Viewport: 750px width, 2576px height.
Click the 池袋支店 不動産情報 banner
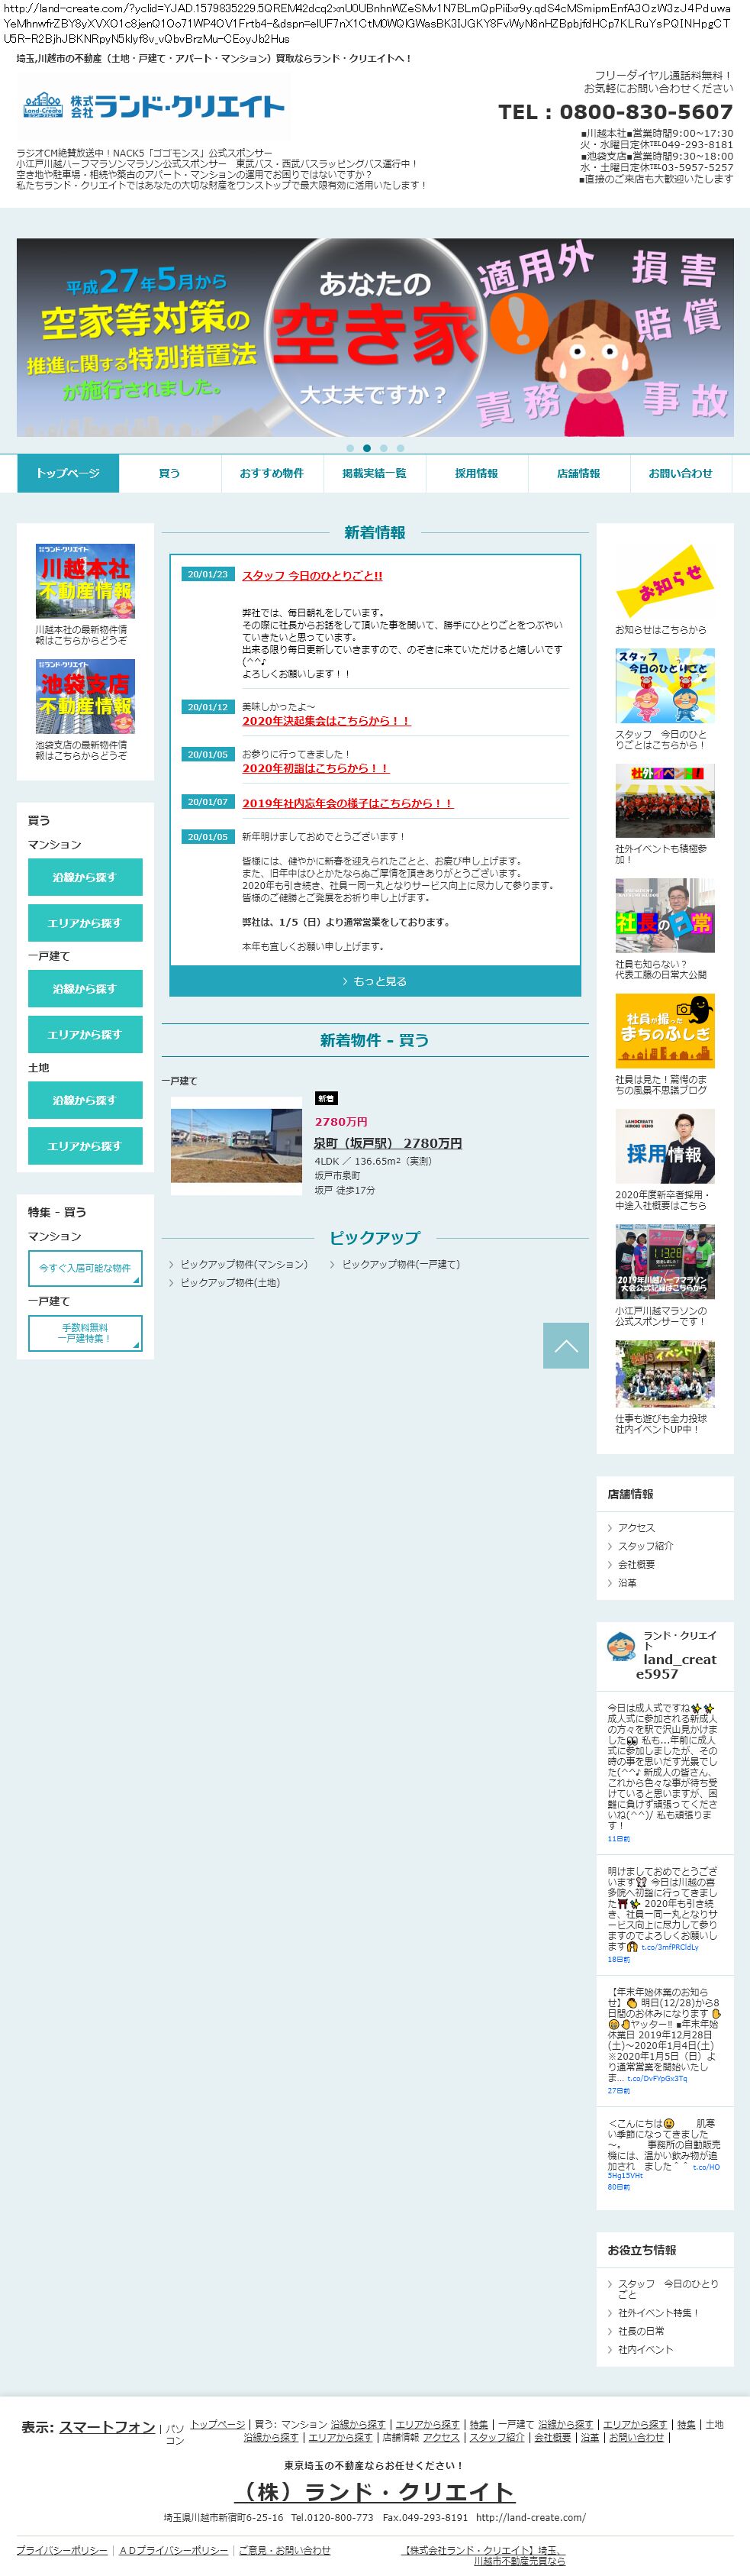pyautogui.click(x=85, y=696)
